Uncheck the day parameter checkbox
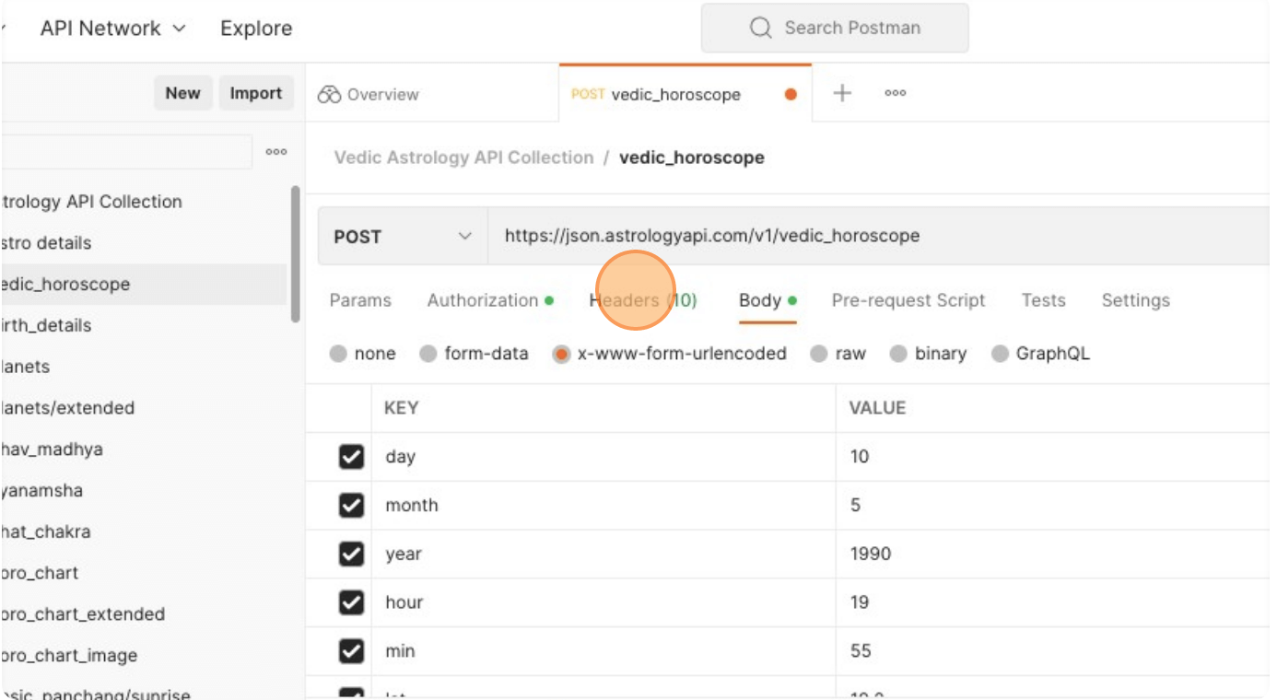The image size is (1277, 700). (351, 457)
